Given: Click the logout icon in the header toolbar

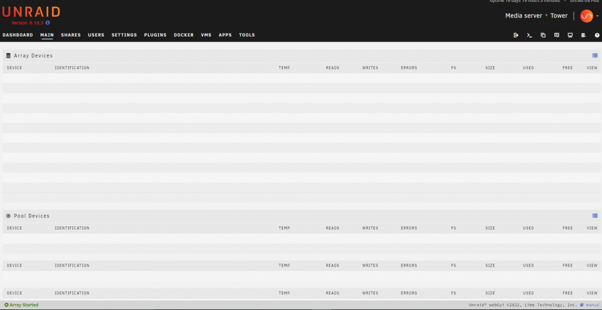Looking at the screenshot, I should [516, 35].
